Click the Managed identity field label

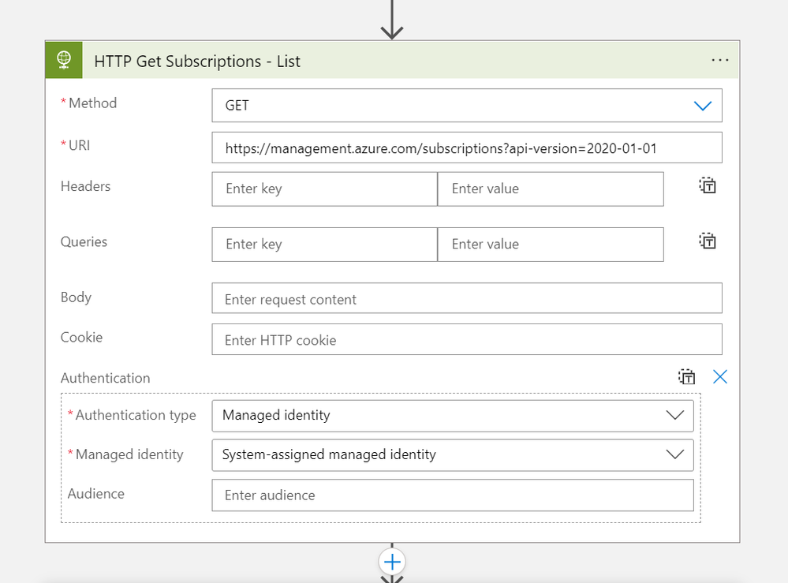click(129, 454)
